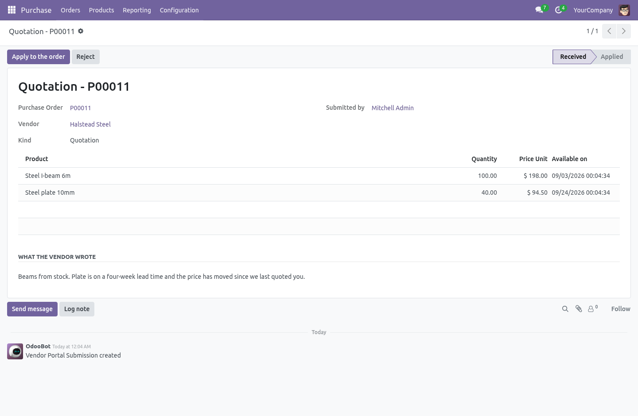Click the Send message button
Viewport: 638px width, 416px height.
point(32,309)
